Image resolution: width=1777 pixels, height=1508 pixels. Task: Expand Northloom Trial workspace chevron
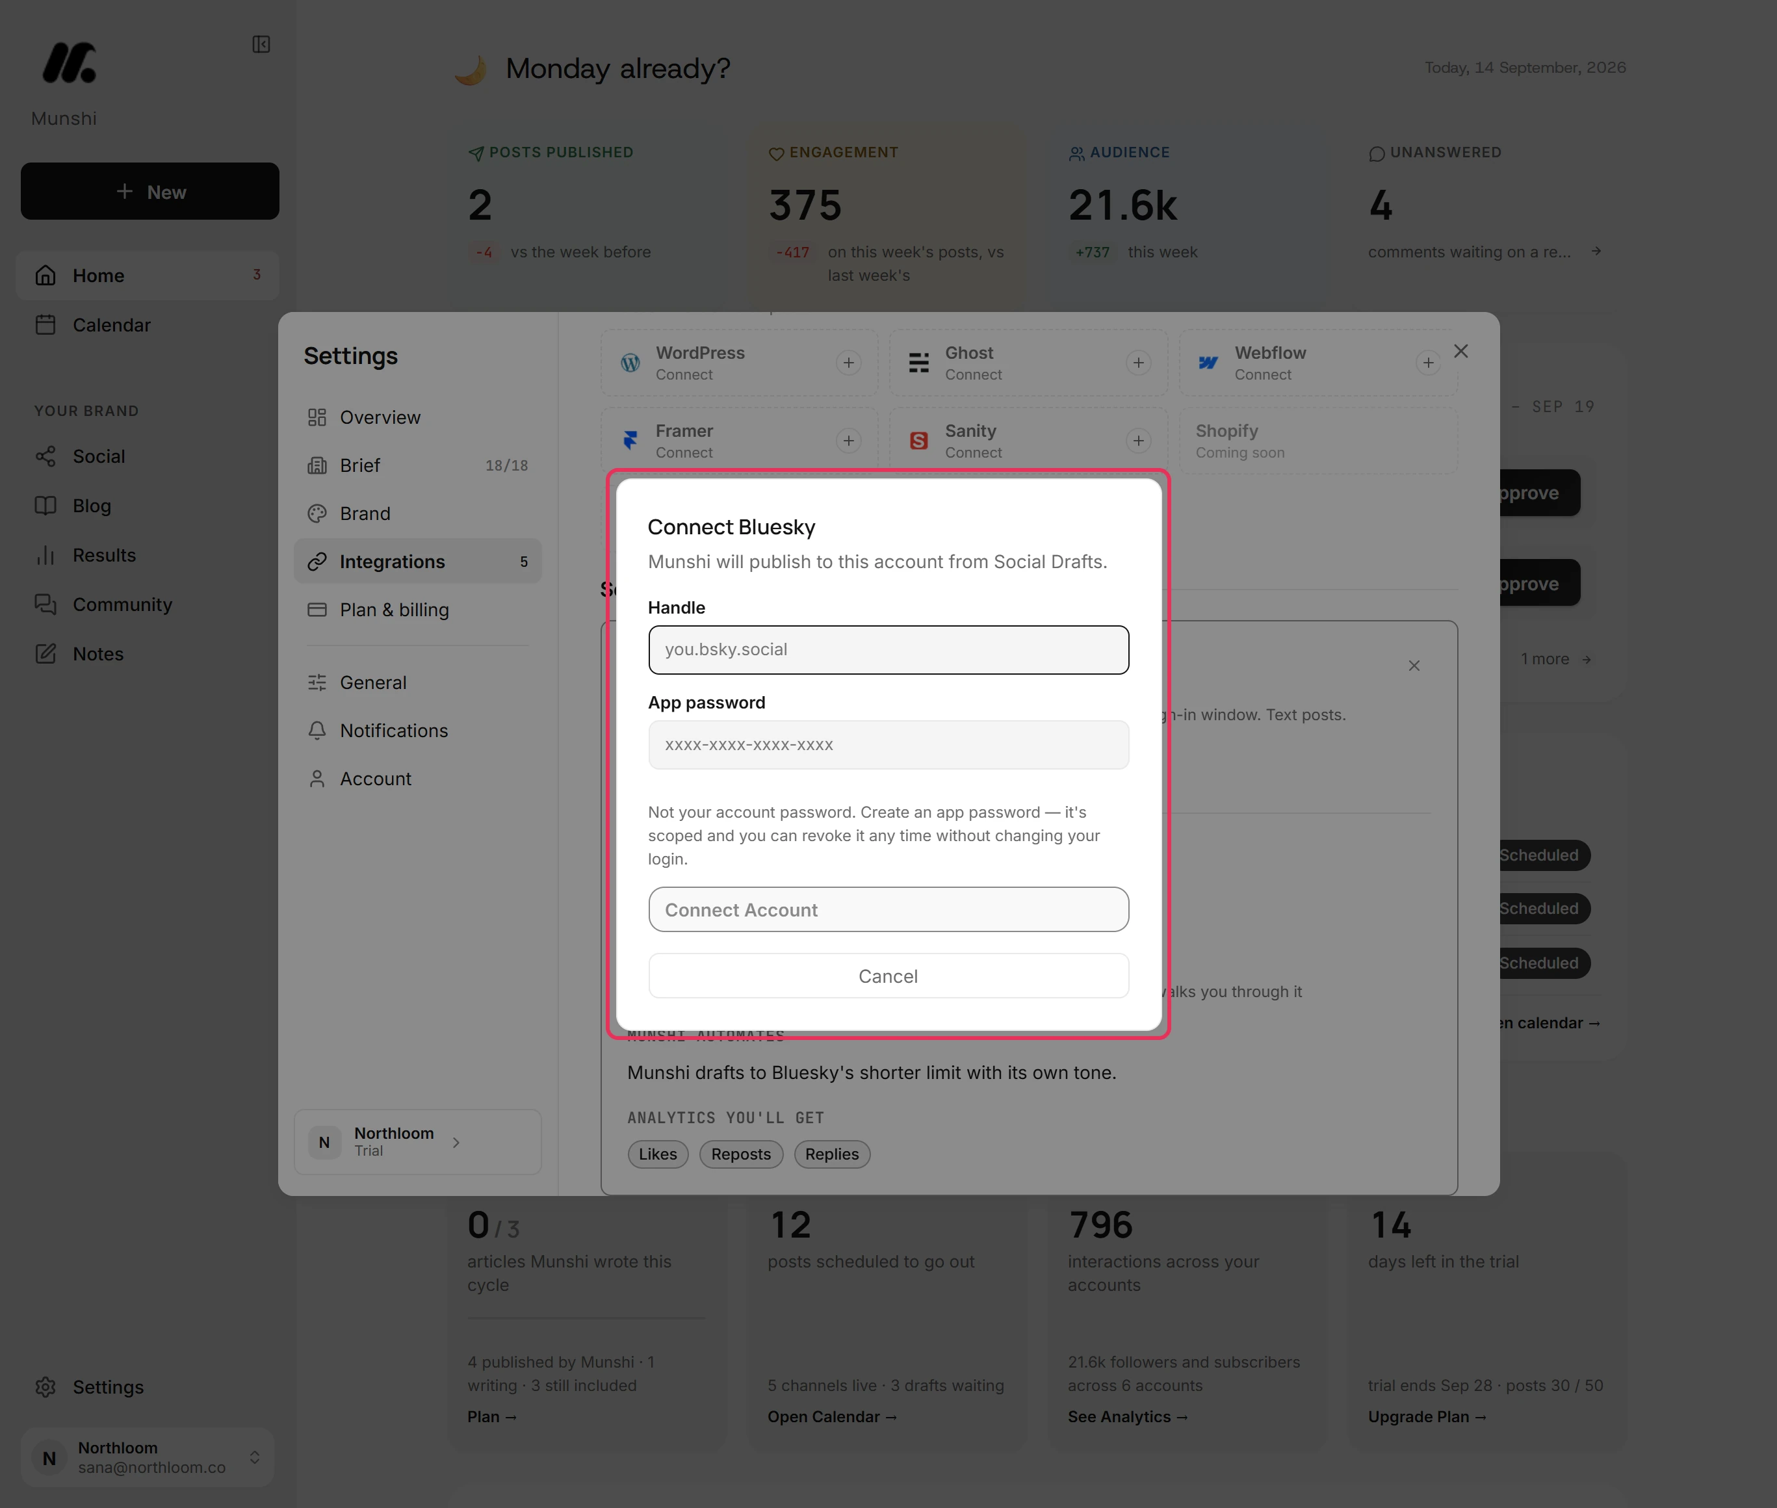pyautogui.click(x=456, y=1142)
